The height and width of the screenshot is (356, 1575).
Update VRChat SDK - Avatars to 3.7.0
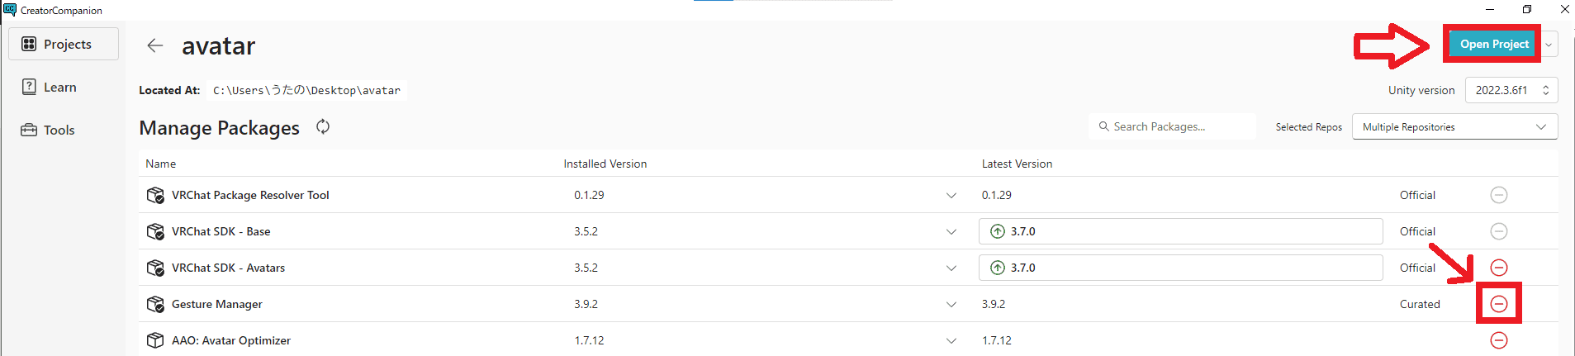[1179, 268]
